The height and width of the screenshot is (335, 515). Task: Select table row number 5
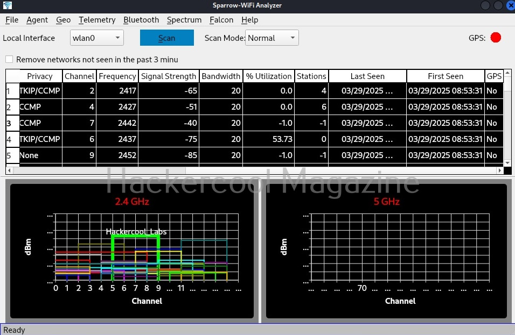coord(12,155)
